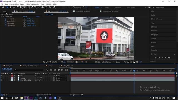The width and height of the screenshot is (178, 100).
Task: Click the current time indicator in timeline ruler
Action: pos(134,71)
